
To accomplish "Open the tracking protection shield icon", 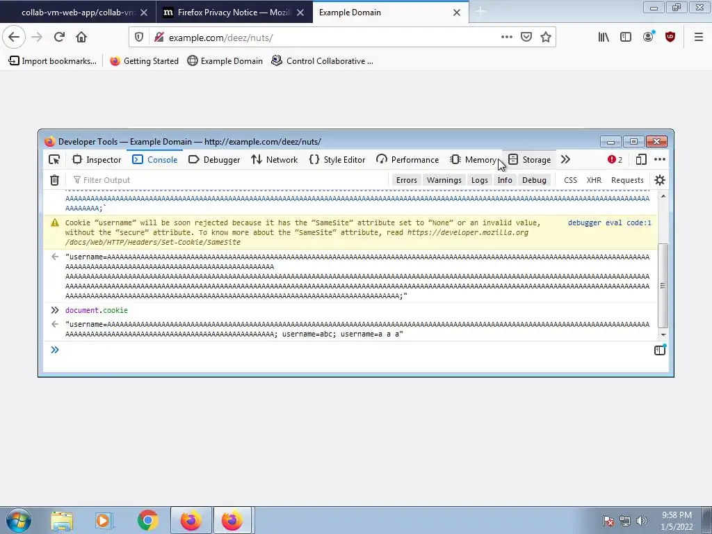I will tap(139, 38).
